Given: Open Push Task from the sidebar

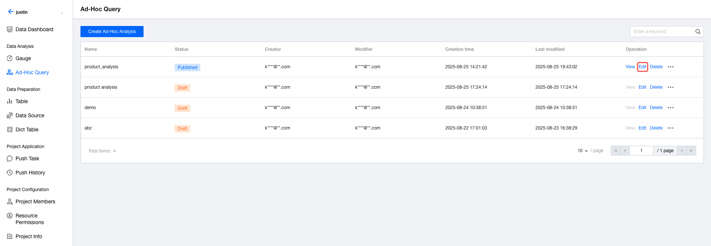Looking at the screenshot, I should point(27,158).
